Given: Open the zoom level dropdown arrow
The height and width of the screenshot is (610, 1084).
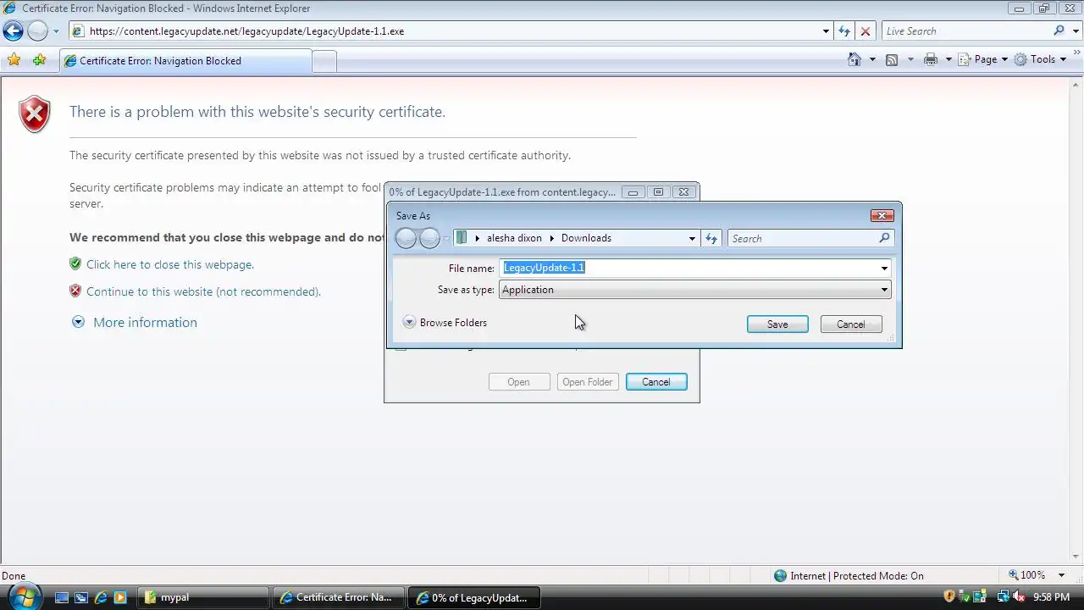Looking at the screenshot, I should [x=1062, y=575].
